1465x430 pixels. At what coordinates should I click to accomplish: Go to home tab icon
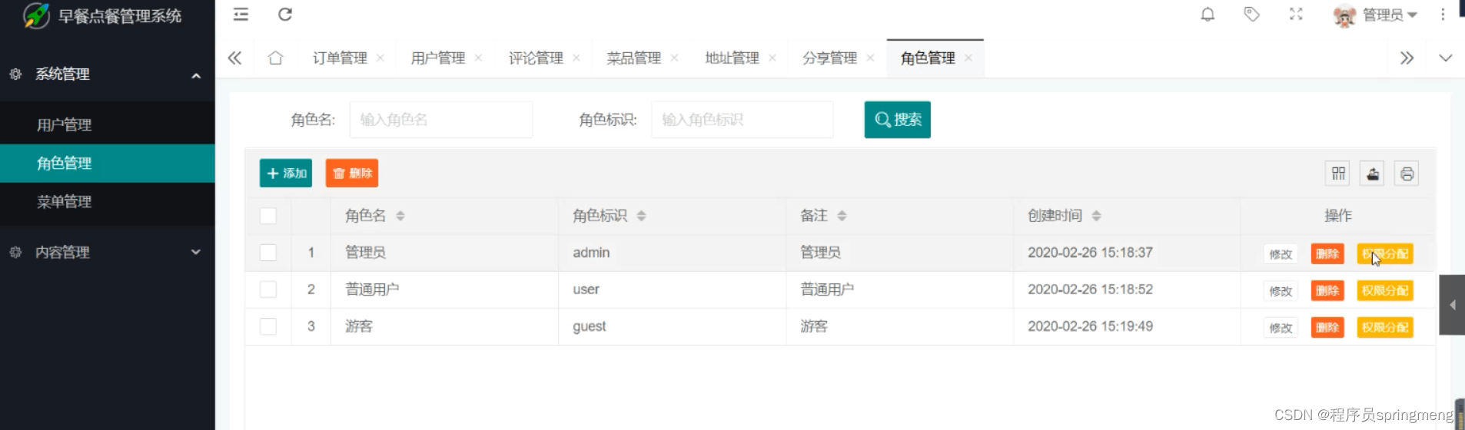coord(275,58)
